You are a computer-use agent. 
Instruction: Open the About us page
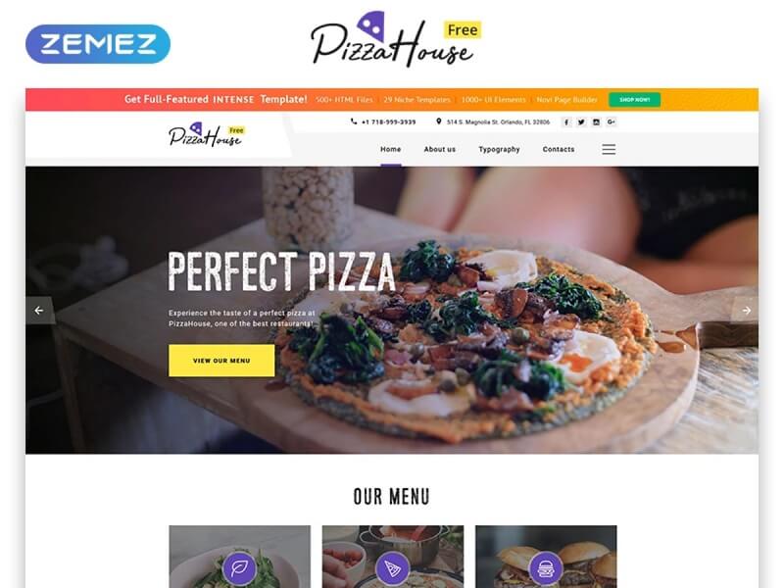[x=439, y=149]
